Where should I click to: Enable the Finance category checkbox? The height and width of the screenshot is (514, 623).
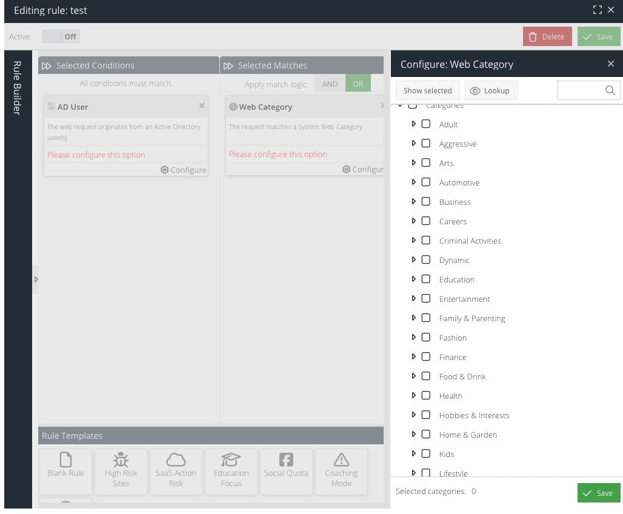(x=426, y=357)
